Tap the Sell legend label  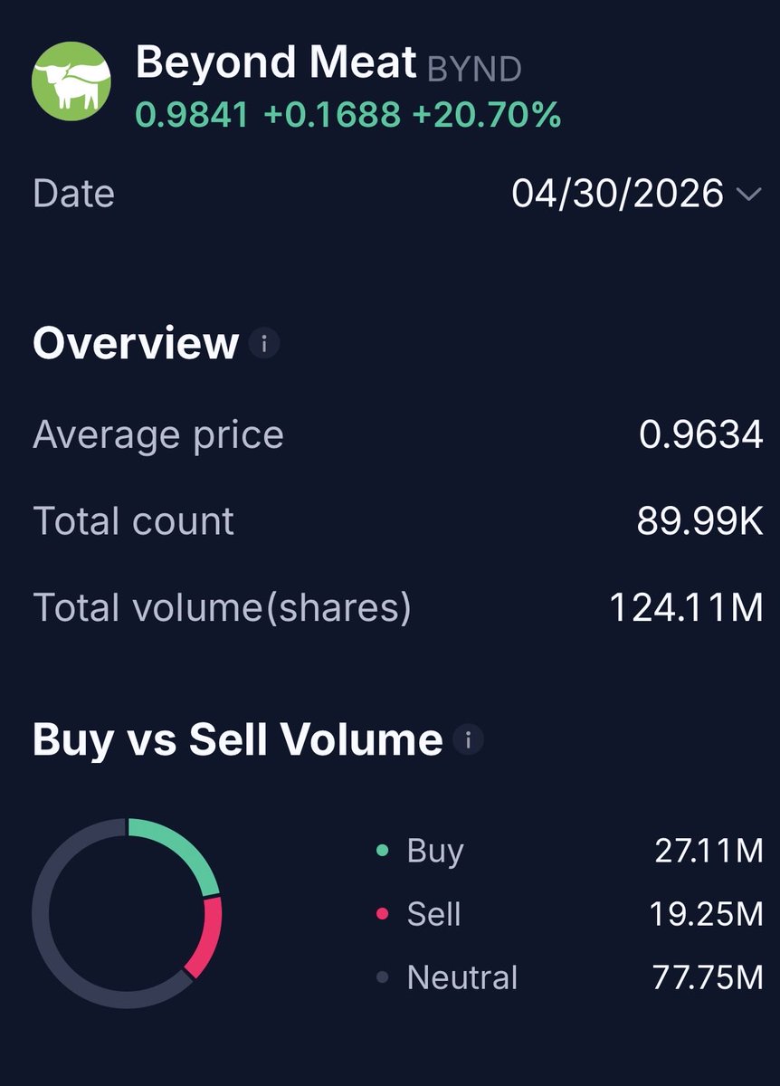[434, 914]
